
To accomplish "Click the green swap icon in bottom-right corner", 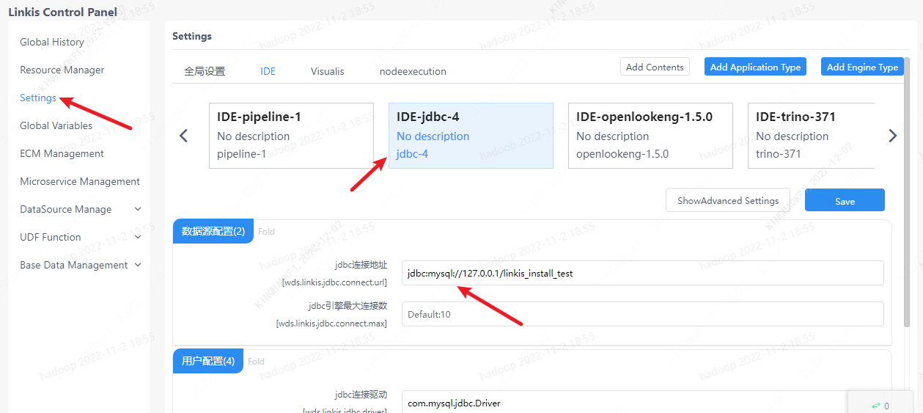I will coord(875,406).
